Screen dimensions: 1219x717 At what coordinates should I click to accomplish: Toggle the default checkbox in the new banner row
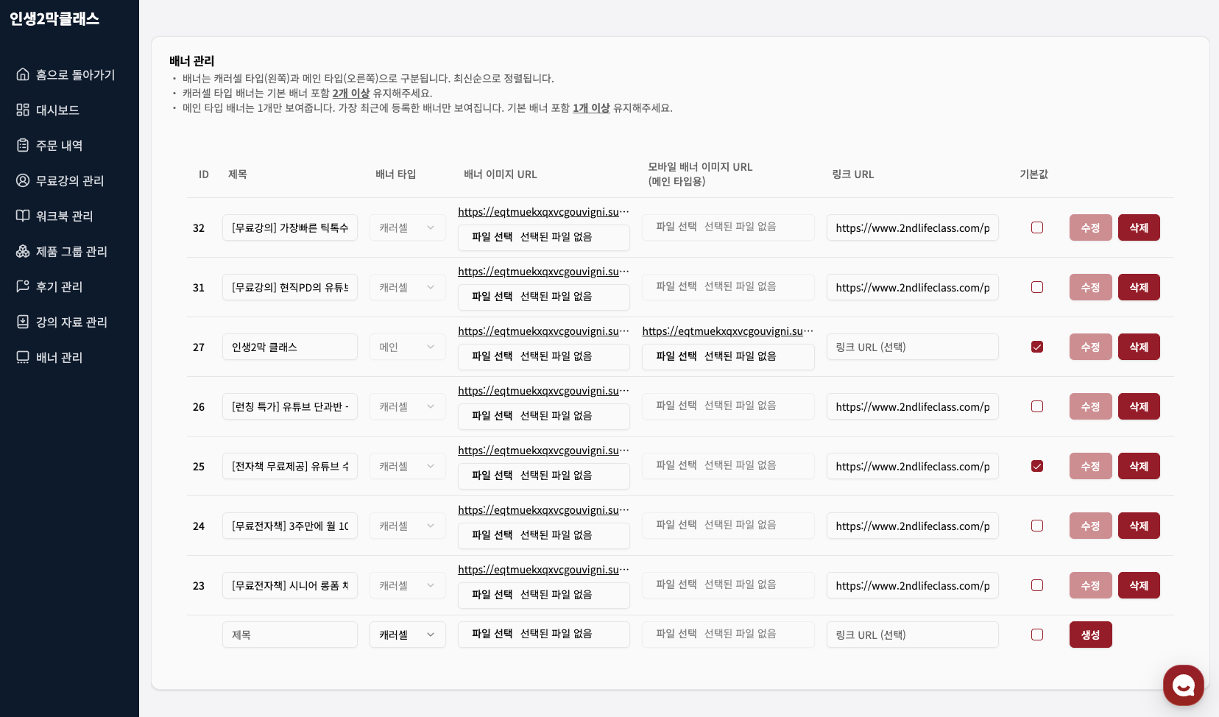[1037, 635]
